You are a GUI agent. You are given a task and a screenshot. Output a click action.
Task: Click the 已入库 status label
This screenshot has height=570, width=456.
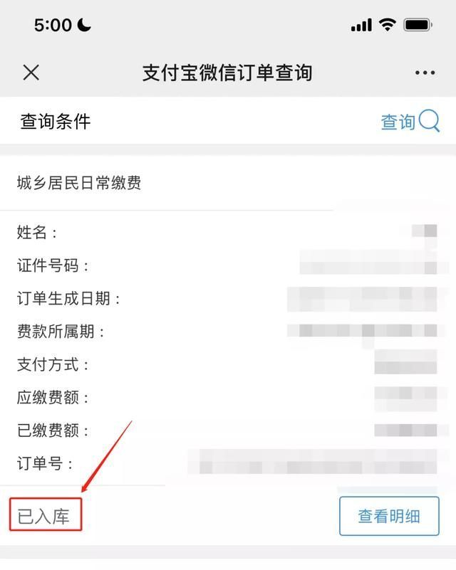[43, 516]
